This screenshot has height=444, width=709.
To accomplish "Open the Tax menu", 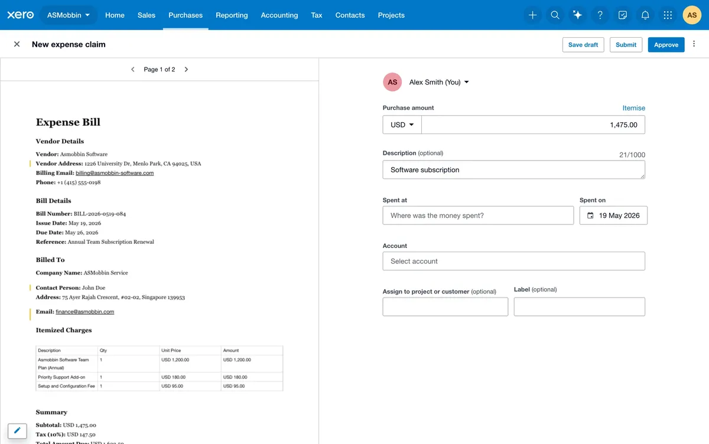I will [317, 15].
